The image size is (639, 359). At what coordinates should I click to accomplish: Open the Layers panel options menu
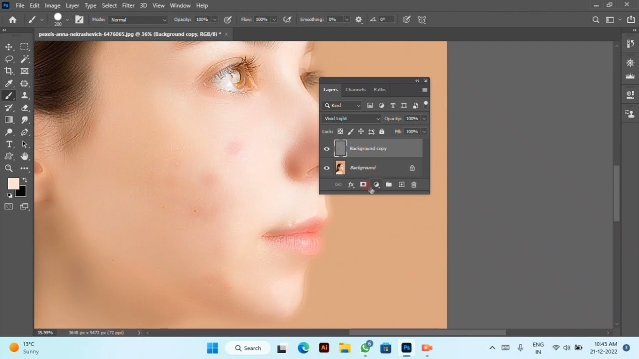pyautogui.click(x=425, y=90)
